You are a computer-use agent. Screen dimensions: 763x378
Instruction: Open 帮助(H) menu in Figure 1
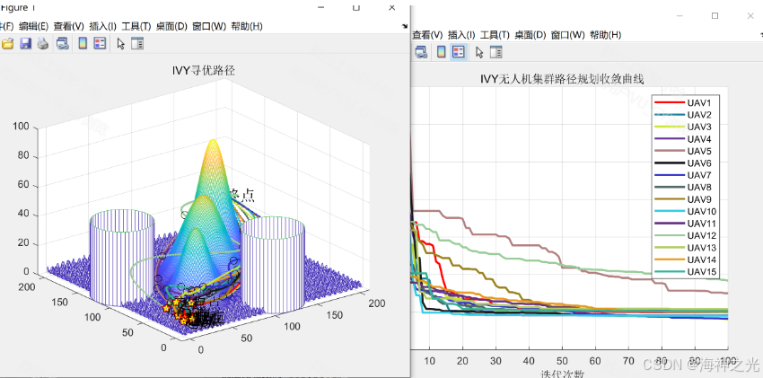pyautogui.click(x=247, y=26)
